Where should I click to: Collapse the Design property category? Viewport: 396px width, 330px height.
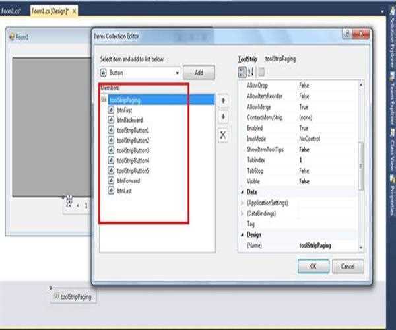click(241, 235)
